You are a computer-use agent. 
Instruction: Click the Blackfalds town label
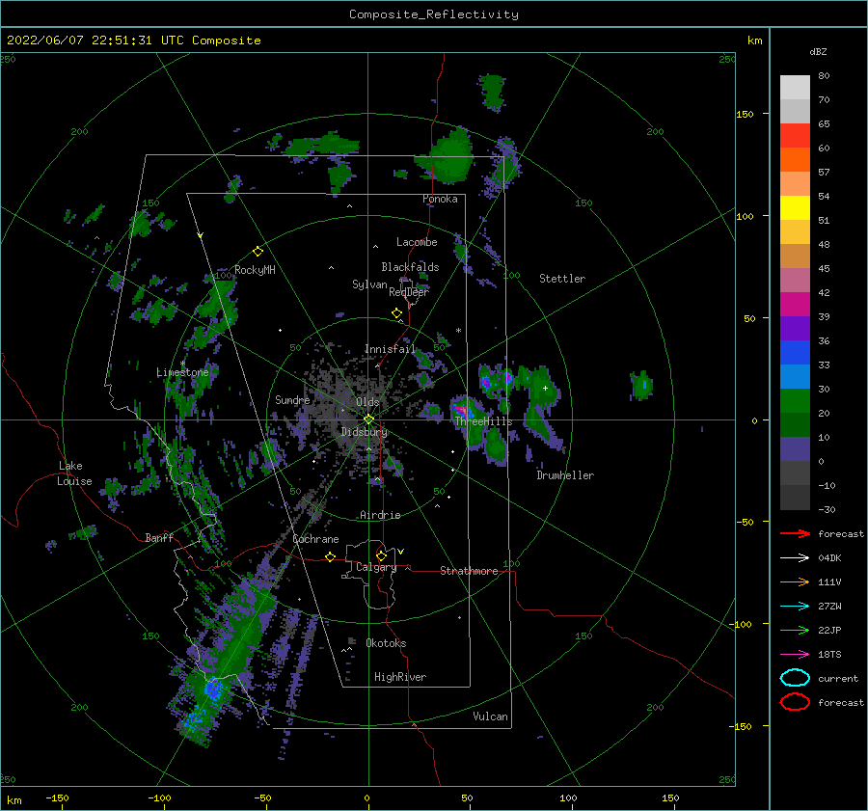pyautogui.click(x=410, y=267)
